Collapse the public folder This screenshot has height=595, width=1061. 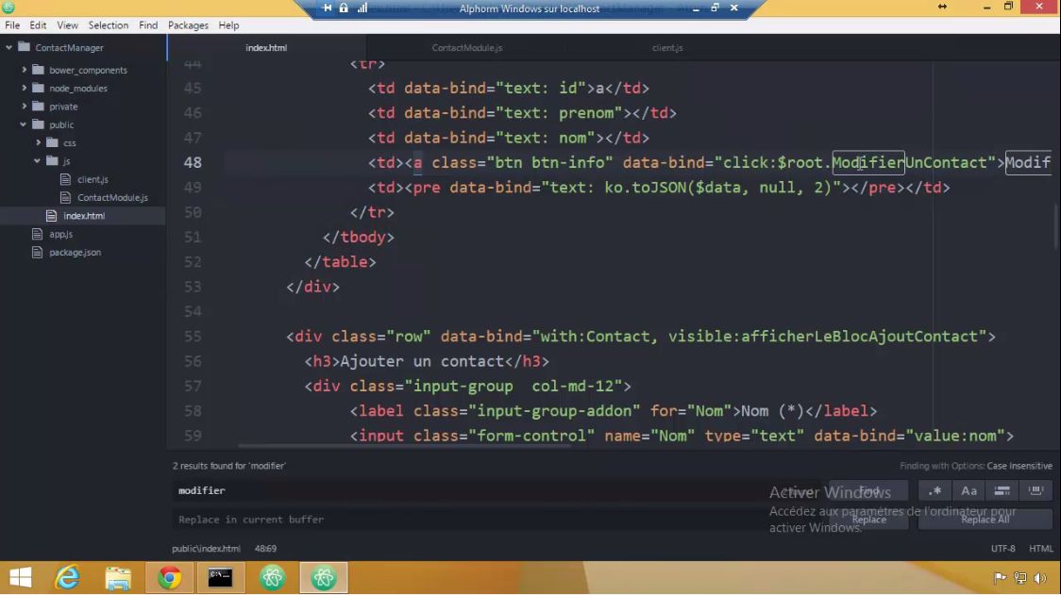[23, 124]
